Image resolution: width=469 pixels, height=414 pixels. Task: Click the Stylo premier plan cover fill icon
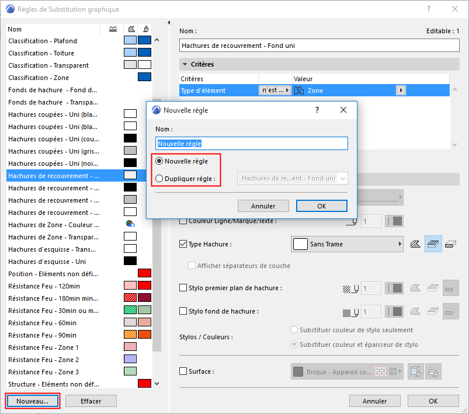pyautogui.click(x=433, y=288)
